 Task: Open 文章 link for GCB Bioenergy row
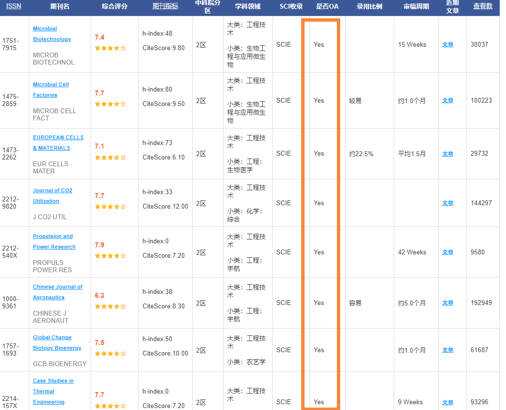tap(448, 350)
